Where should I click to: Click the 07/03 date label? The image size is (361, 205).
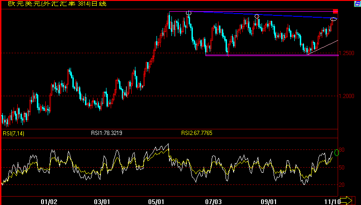pos(213,202)
